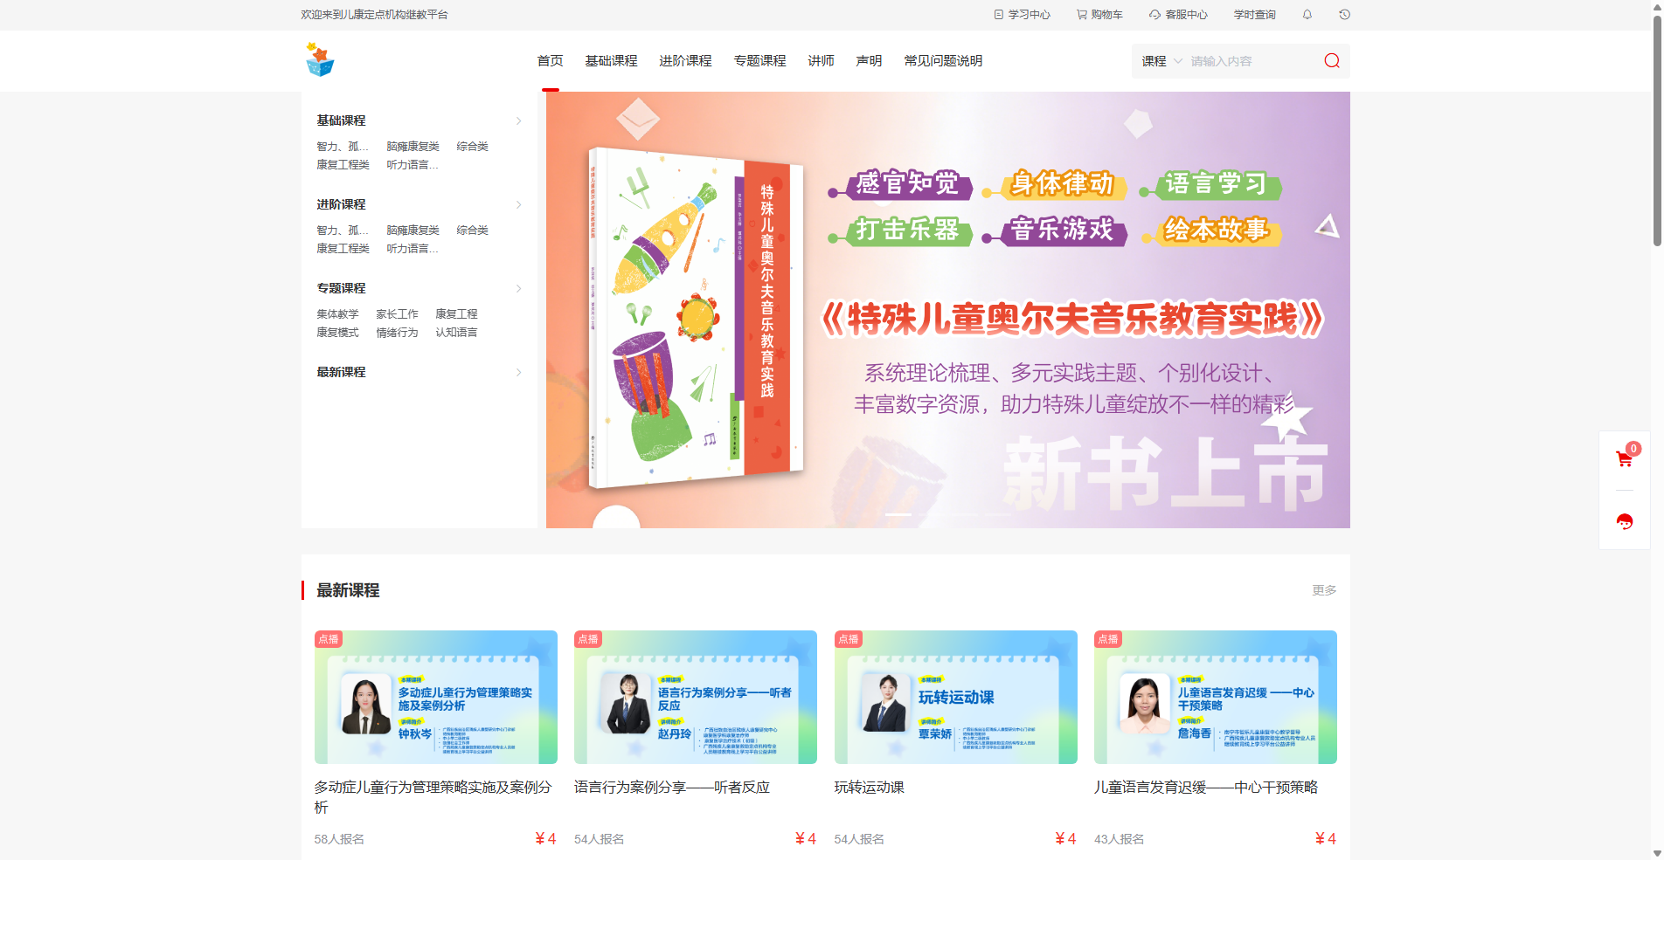Click the history clock icon
1678x943 pixels.
point(1344,15)
